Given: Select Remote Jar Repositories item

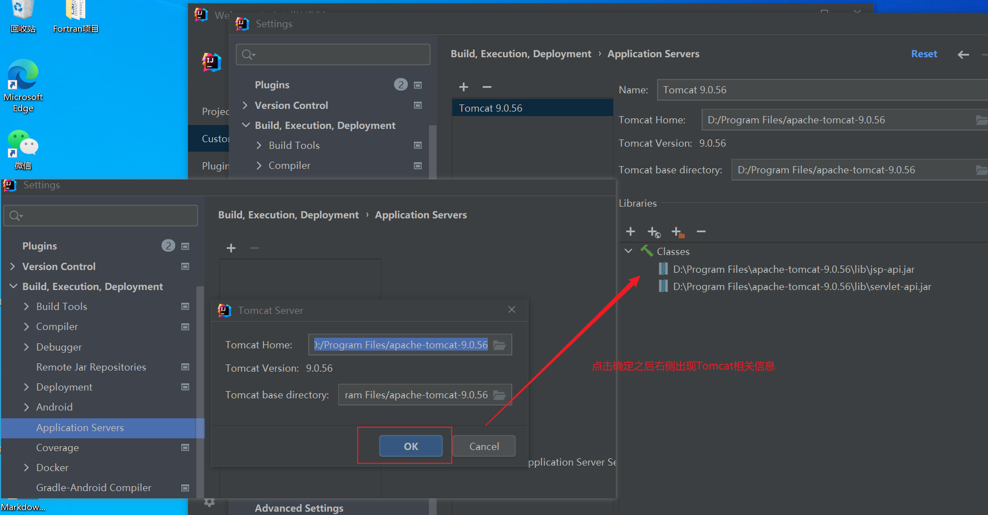Looking at the screenshot, I should pos(91,367).
